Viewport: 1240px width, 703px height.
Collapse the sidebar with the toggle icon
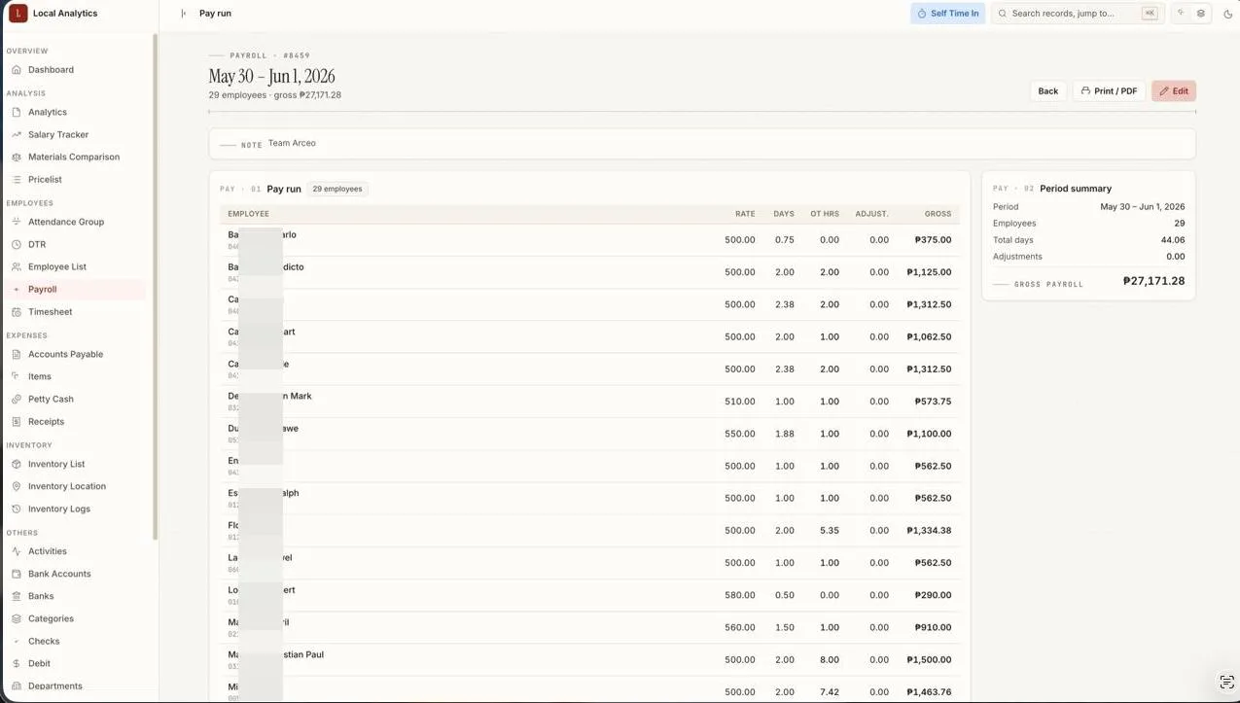(x=183, y=14)
